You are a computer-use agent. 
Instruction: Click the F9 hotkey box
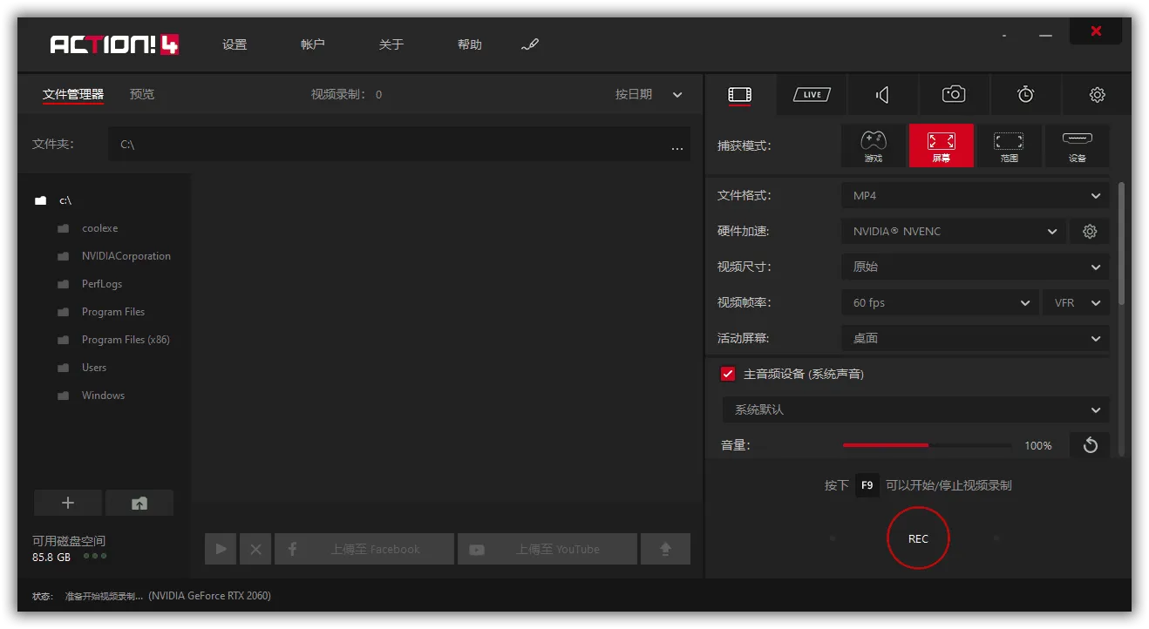(x=867, y=485)
